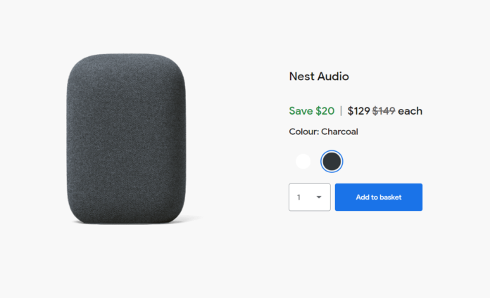Click the quantity value 1

coord(299,197)
